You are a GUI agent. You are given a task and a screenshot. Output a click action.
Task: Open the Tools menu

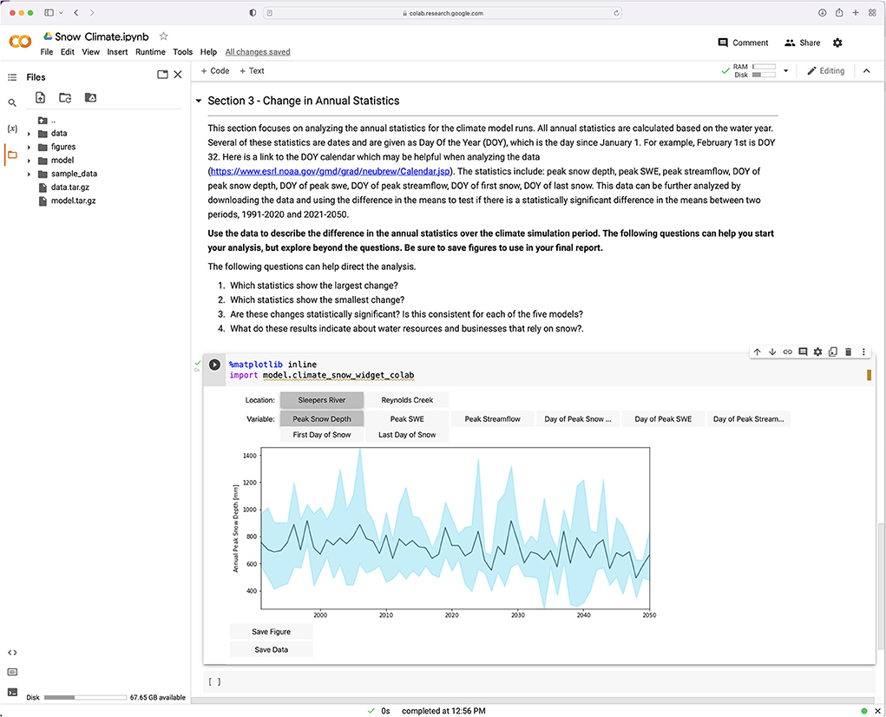click(182, 52)
